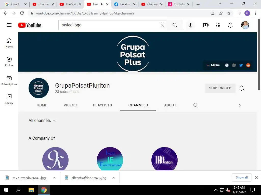Click the install app icon in address bar

[x=213, y=13]
